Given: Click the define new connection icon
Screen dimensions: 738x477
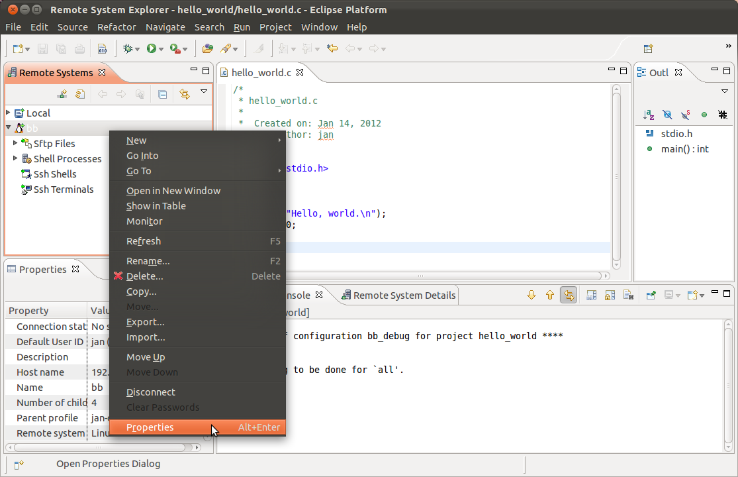Looking at the screenshot, I should [62, 94].
